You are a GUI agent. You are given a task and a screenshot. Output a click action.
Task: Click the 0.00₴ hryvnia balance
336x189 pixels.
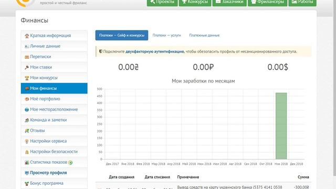129,67
